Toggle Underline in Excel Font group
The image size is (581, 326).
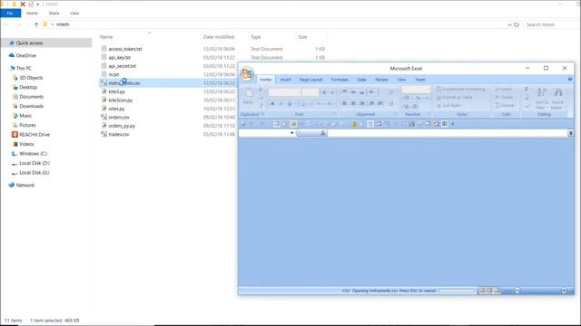[290, 104]
